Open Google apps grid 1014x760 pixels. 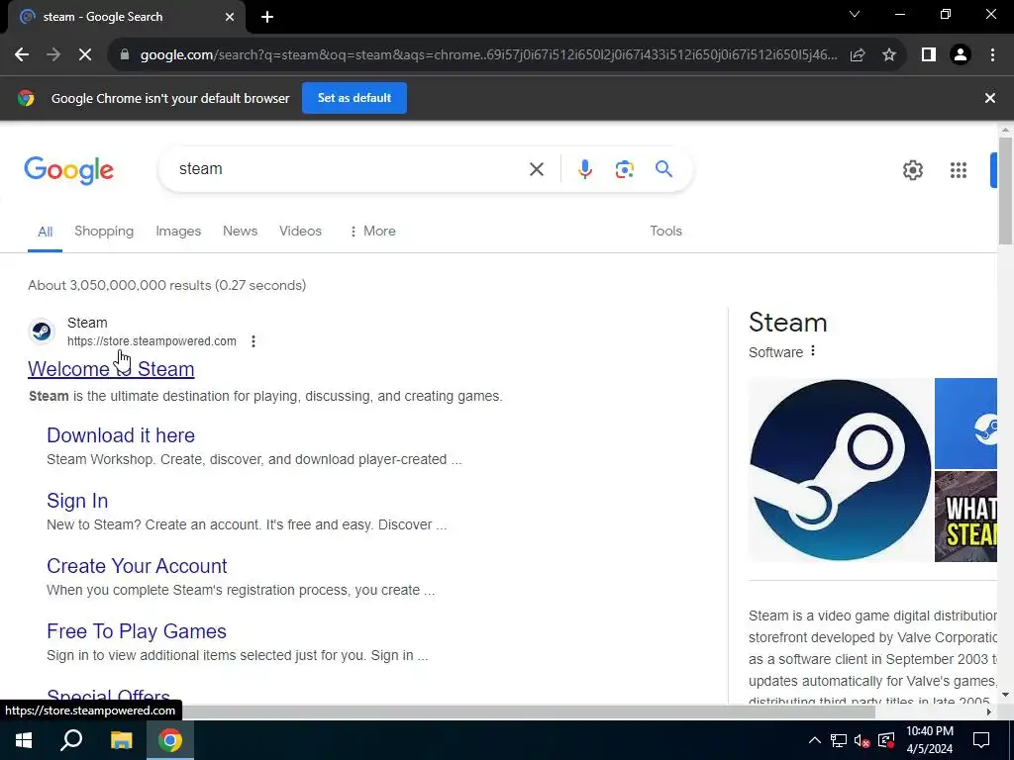click(958, 170)
